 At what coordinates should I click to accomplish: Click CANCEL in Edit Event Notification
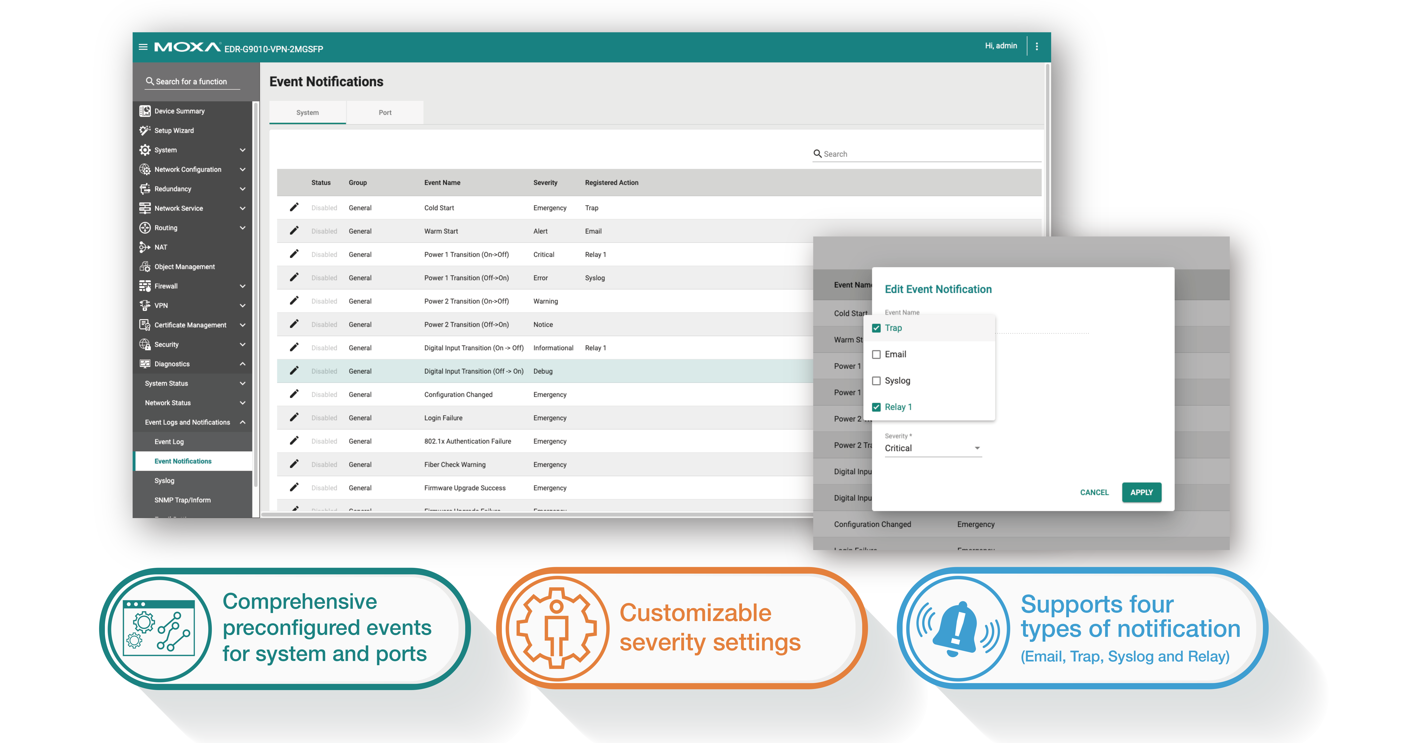(x=1094, y=492)
